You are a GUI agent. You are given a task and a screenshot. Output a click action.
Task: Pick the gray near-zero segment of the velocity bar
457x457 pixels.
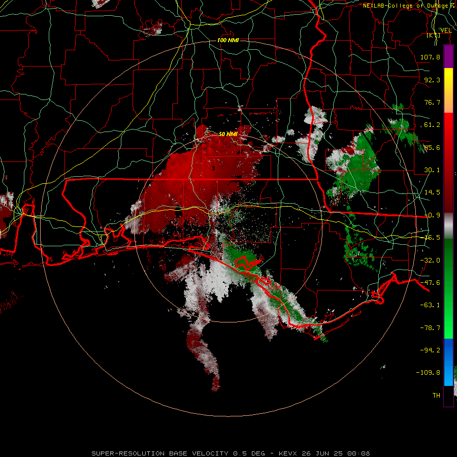(448, 226)
